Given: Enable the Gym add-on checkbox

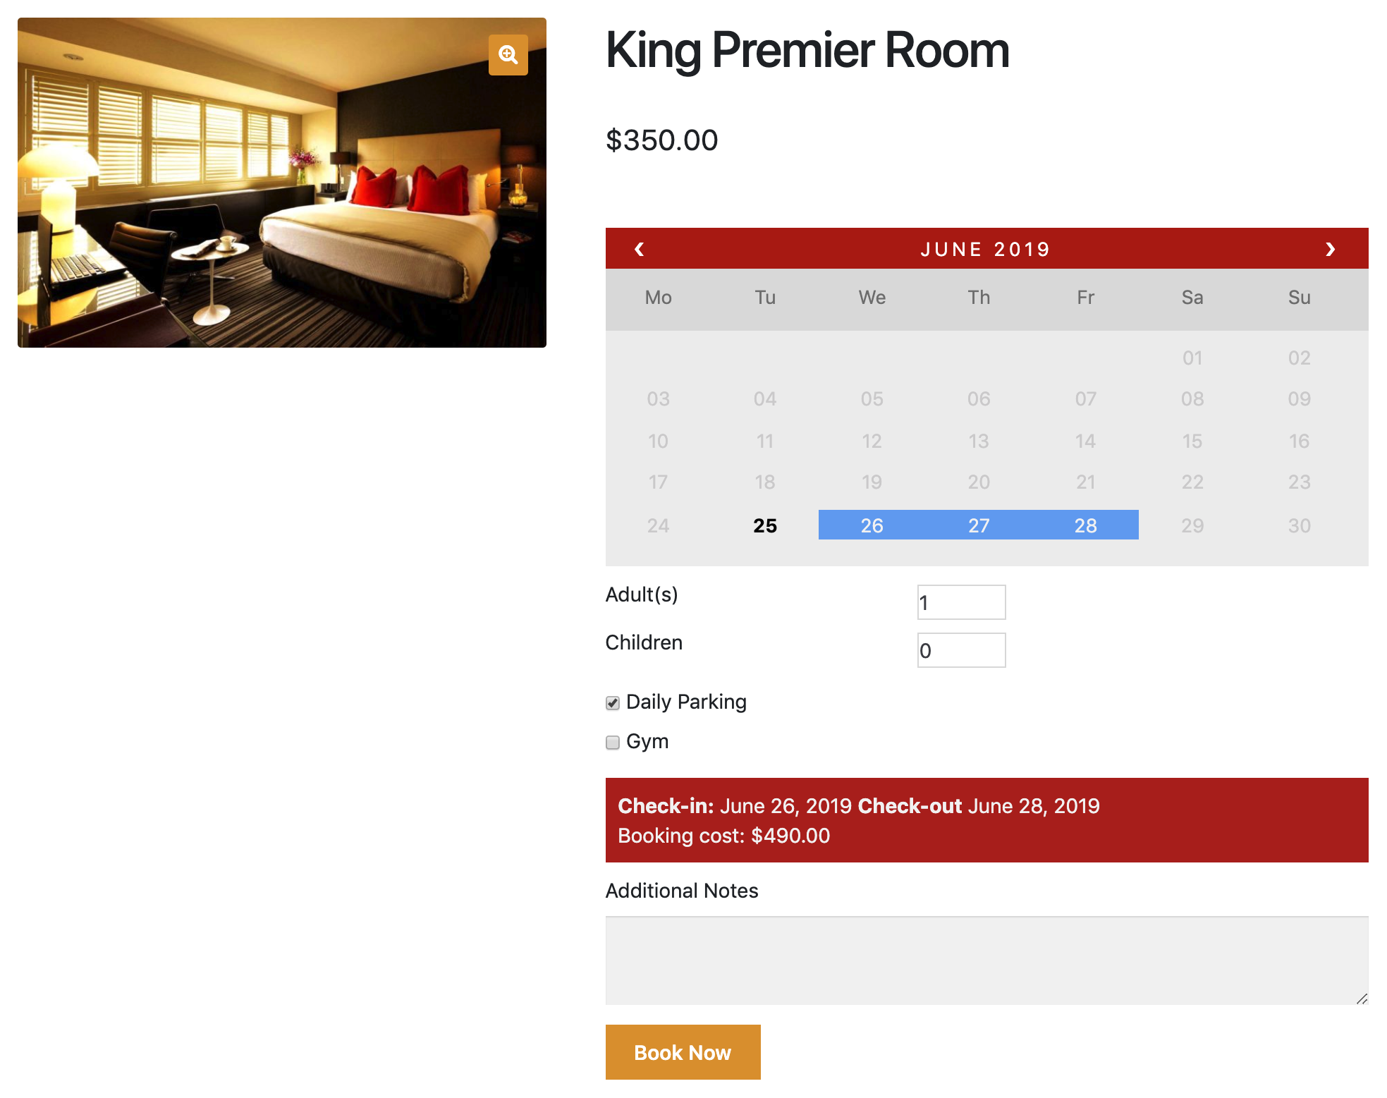Looking at the screenshot, I should pos(616,740).
